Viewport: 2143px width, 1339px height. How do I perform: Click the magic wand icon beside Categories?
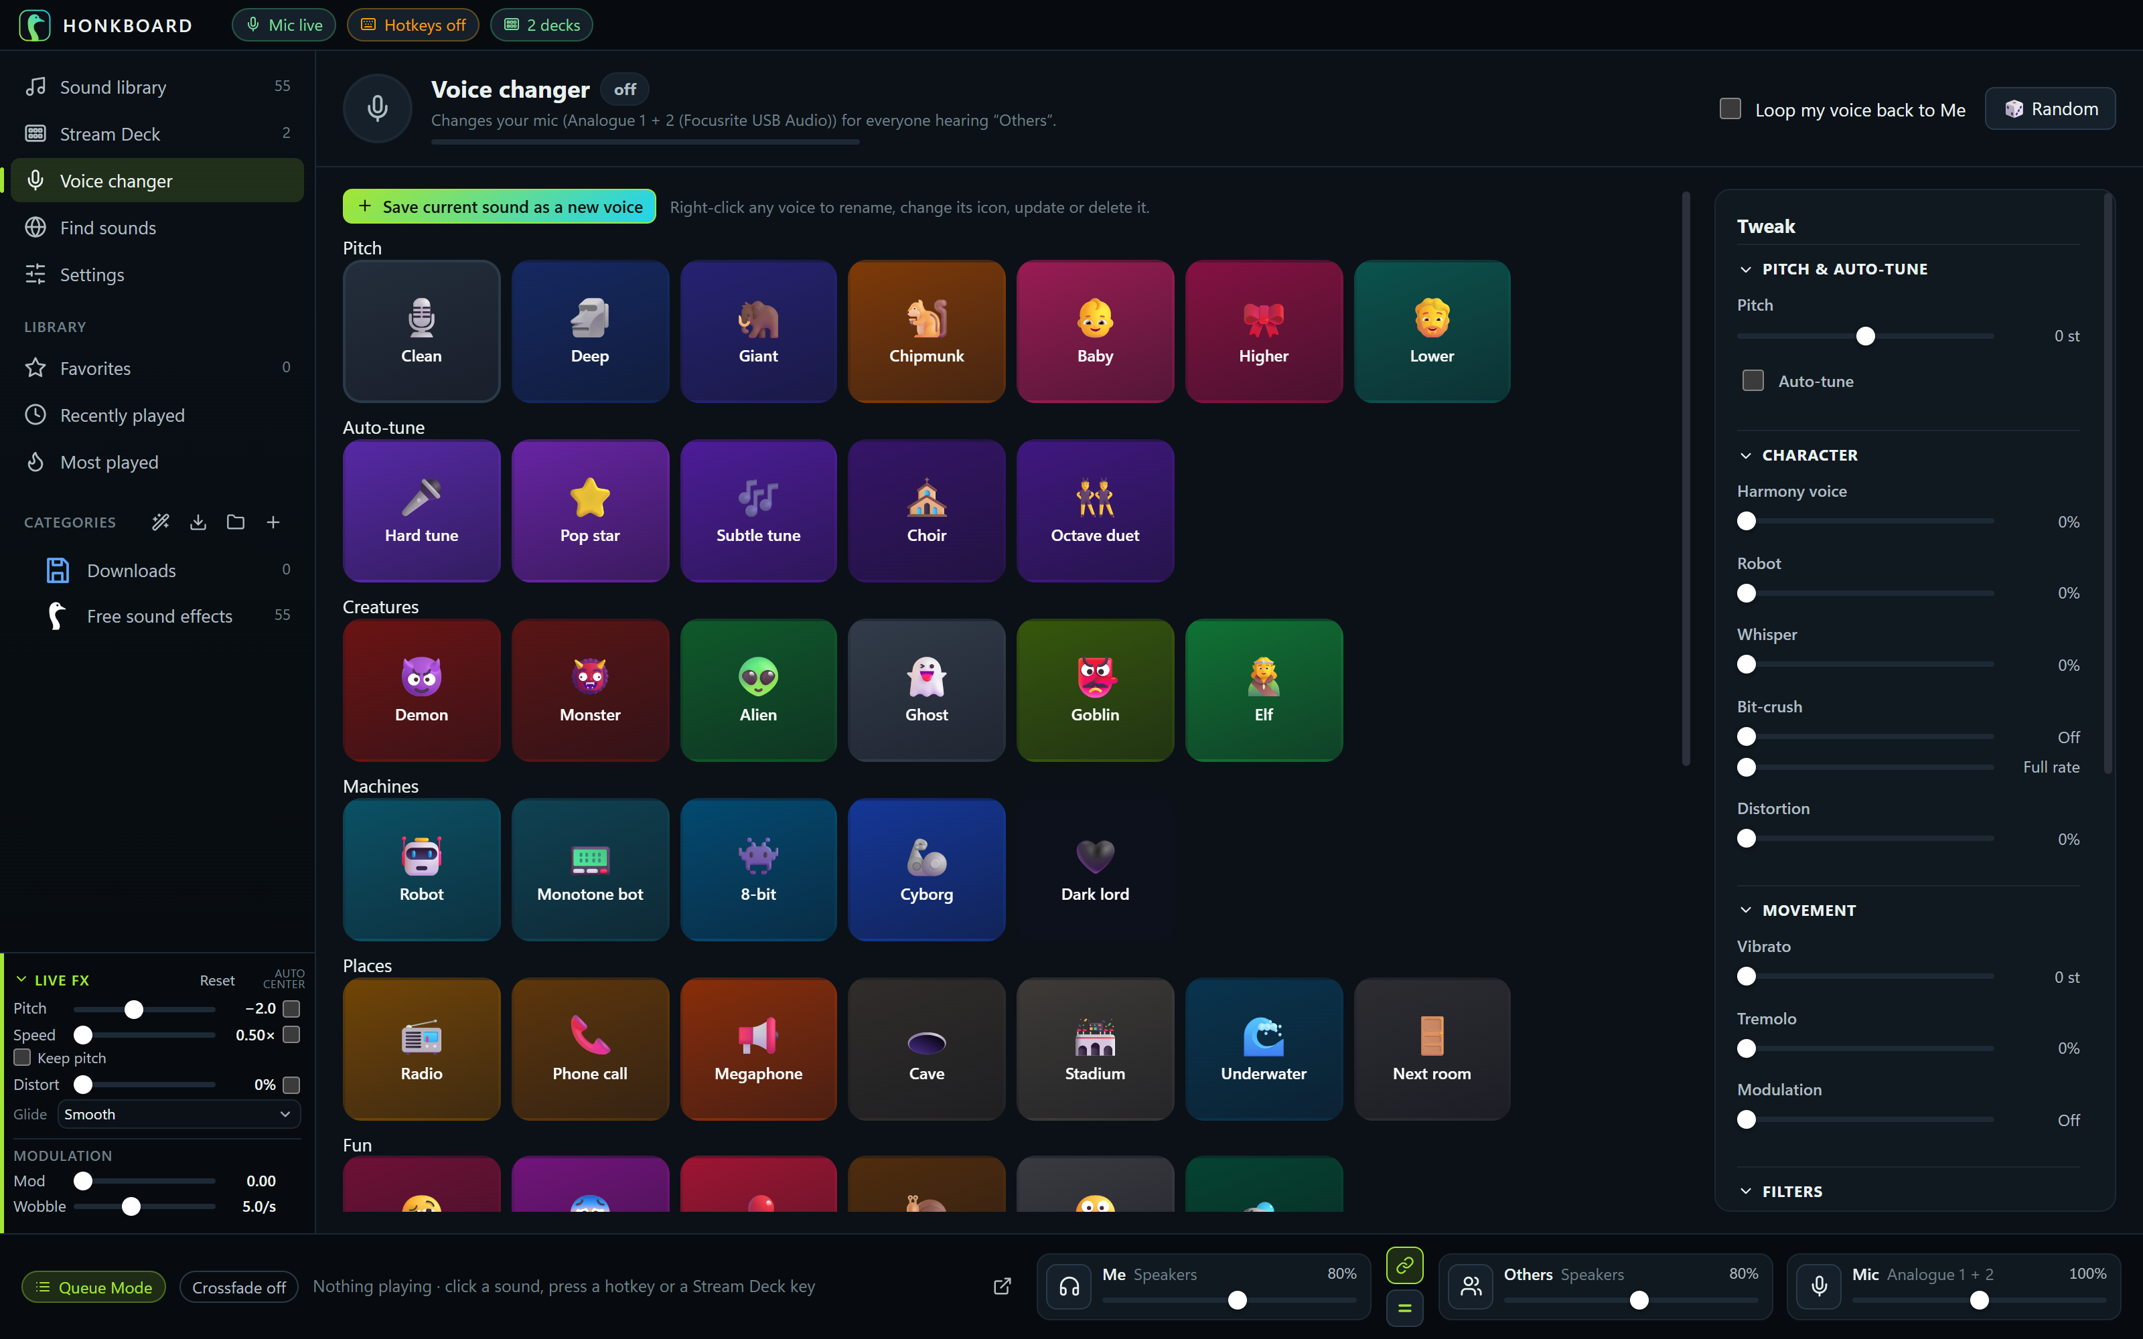[x=160, y=522]
